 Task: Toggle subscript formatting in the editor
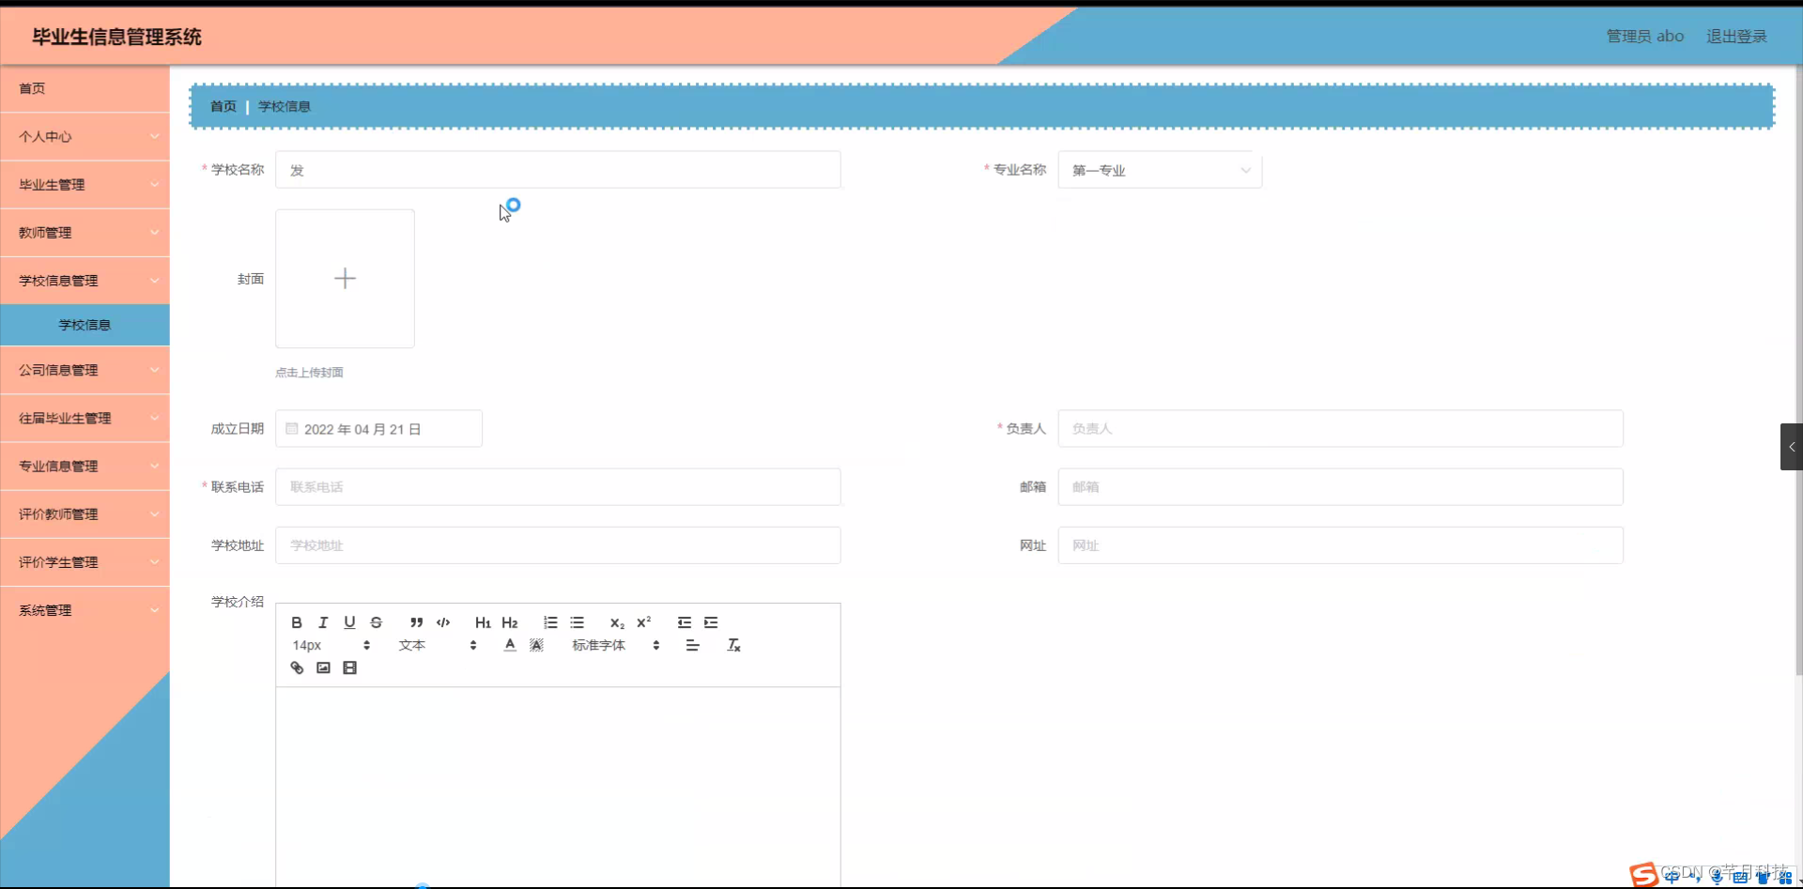point(616,622)
